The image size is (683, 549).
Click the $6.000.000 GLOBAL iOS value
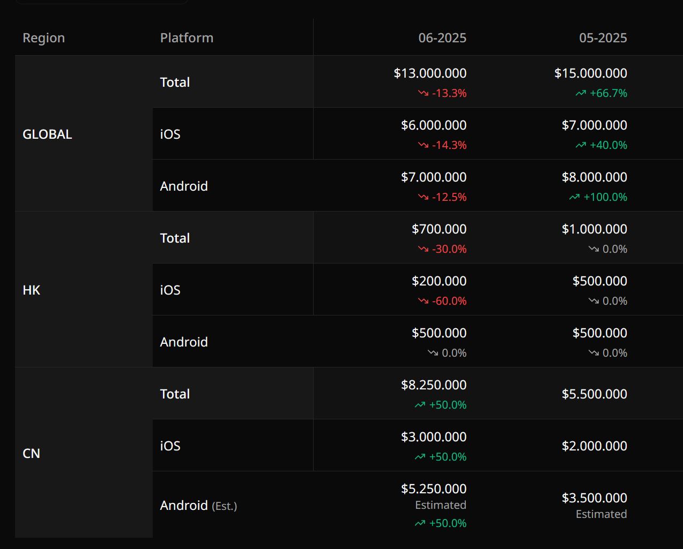tap(434, 125)
